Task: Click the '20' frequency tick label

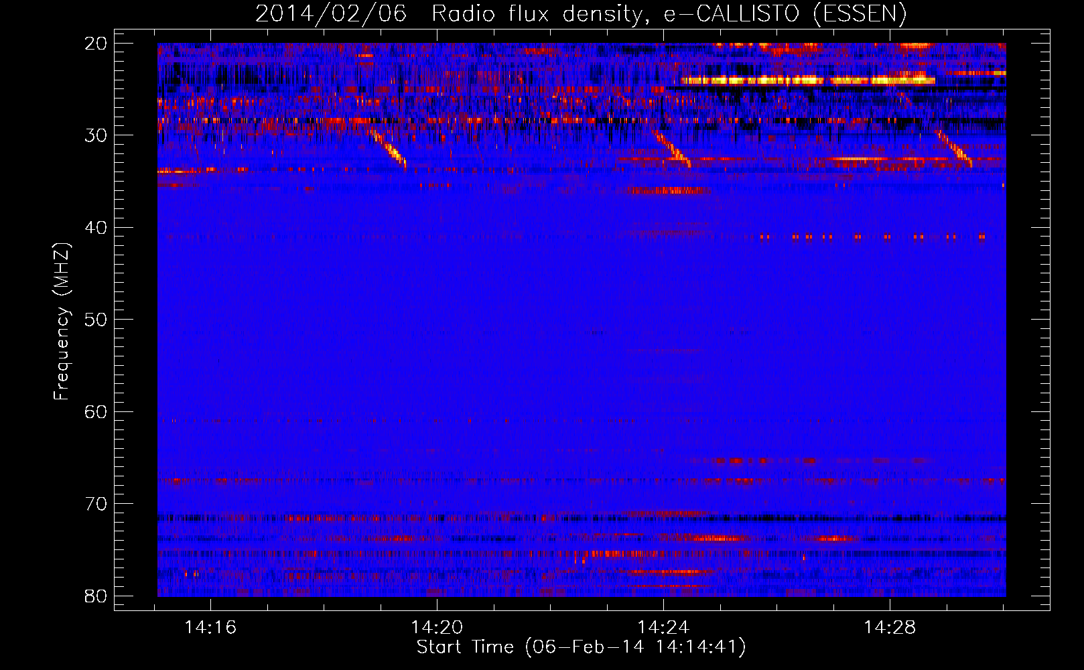Action: coord(96,44)
